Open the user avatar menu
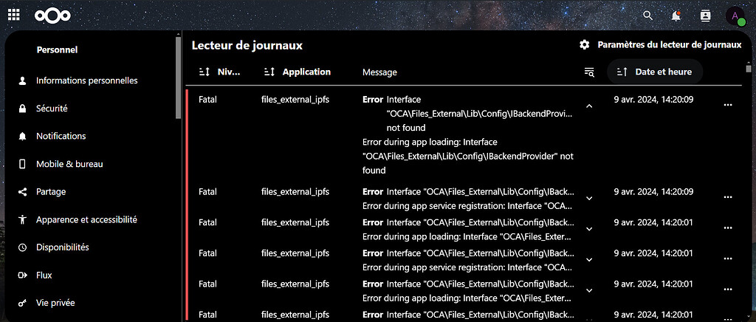The width and height of the screenshot is (756, 322). [735, 16]
